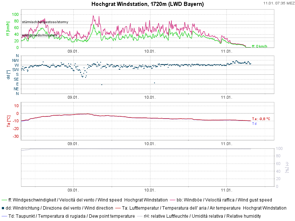Click the Td dew point legend line
The height and width of the screenshot is (221, 295).
[4, 216]
